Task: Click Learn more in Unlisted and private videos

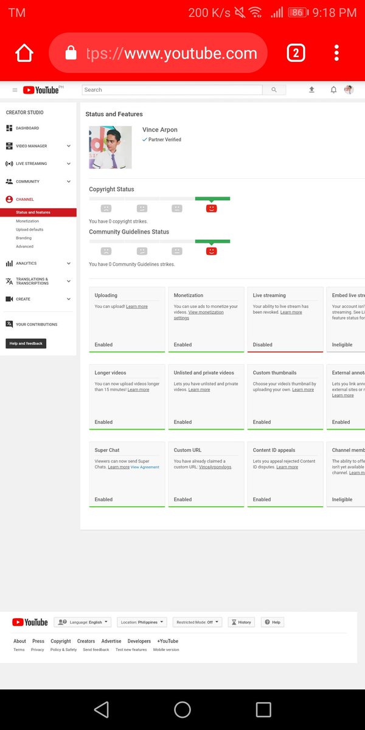Action: tap(199, 389)
